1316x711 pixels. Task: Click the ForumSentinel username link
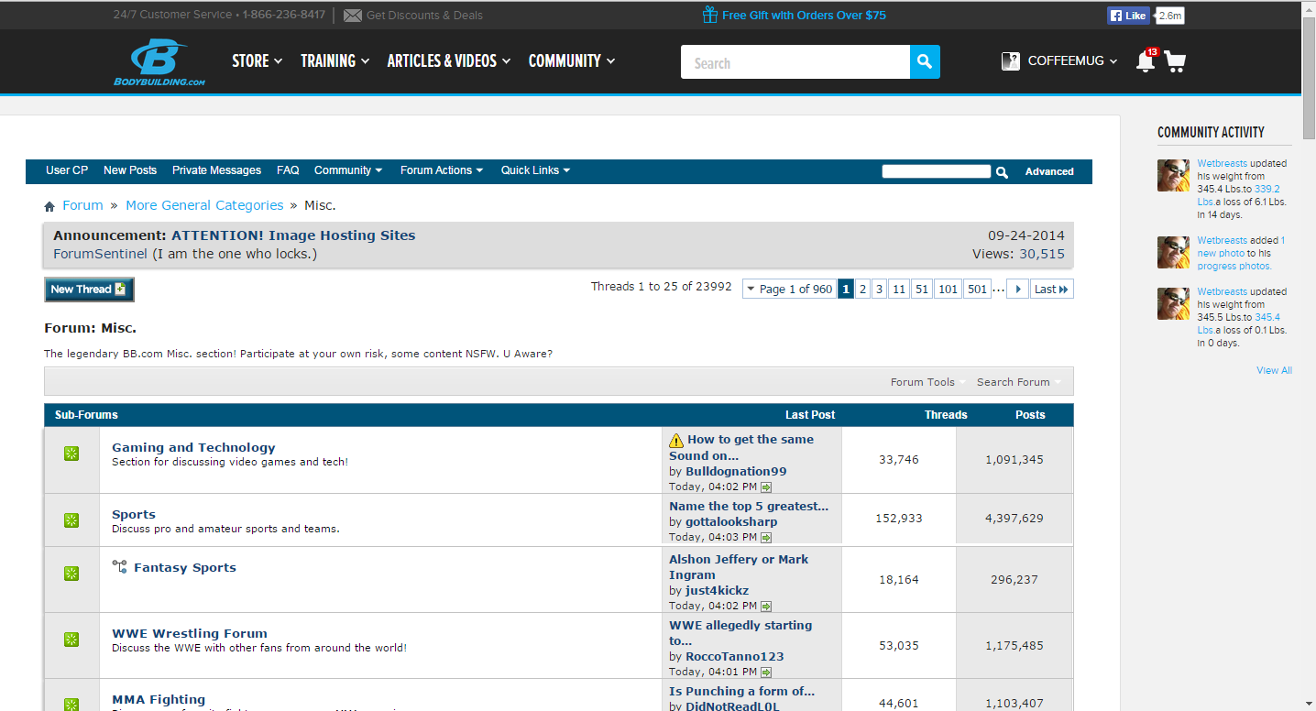(100, 254)
